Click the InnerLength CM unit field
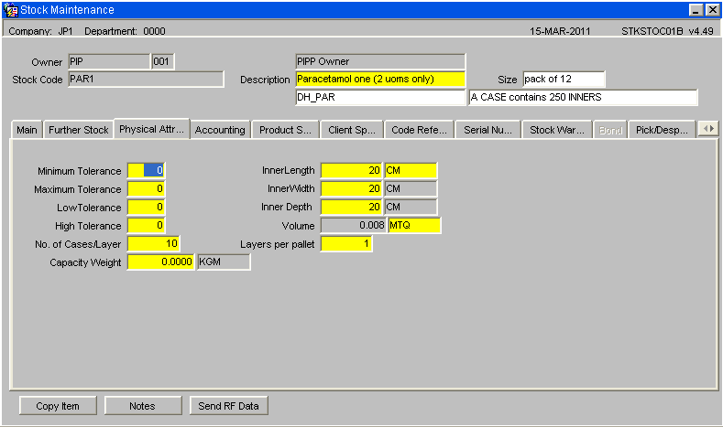 click(x=411, y=170)
